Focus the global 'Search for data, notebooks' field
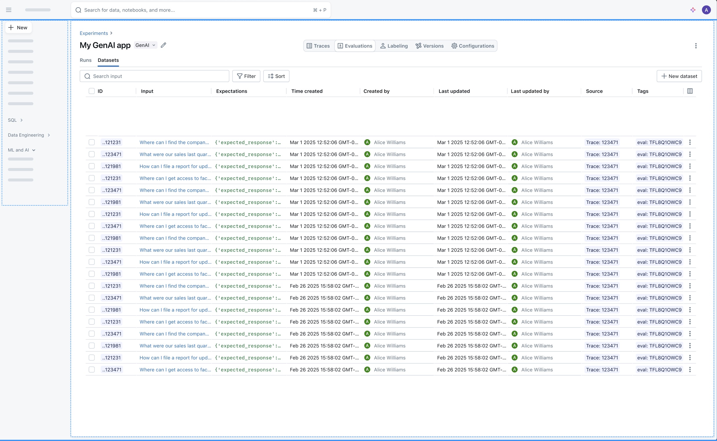The width and height of the screenshot is (717, 441). (x=201, y=10)
